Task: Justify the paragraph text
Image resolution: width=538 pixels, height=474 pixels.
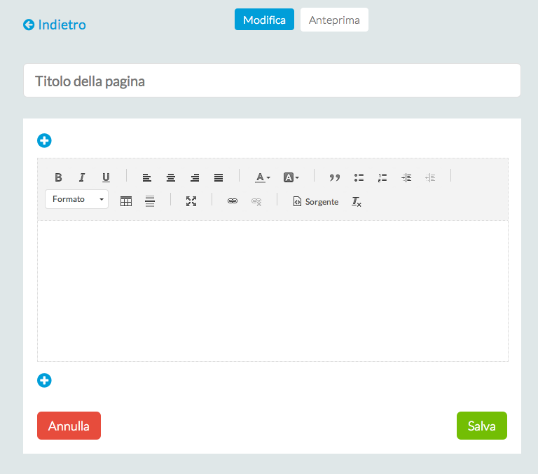Action: tap(219, 177)
